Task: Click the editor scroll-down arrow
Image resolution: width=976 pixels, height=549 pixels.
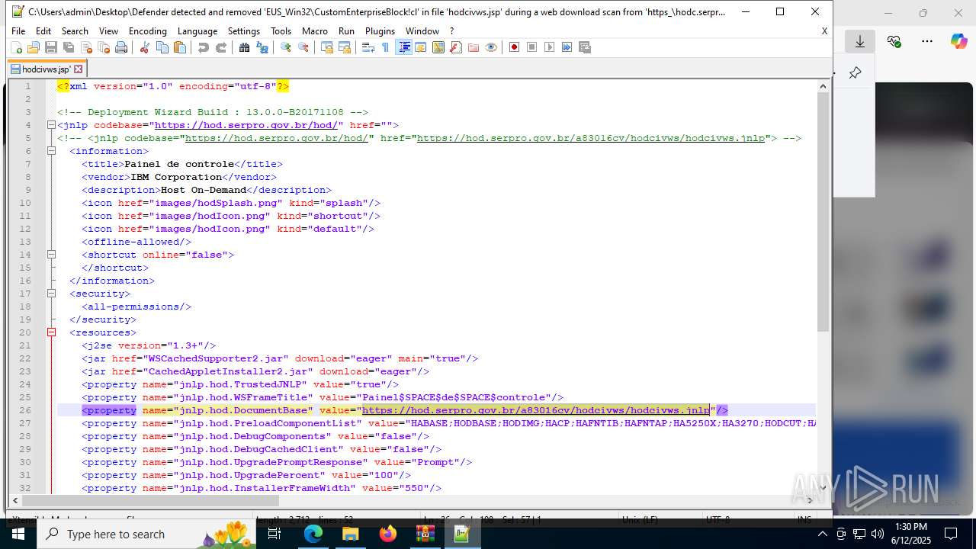Action: pos(823,488)
